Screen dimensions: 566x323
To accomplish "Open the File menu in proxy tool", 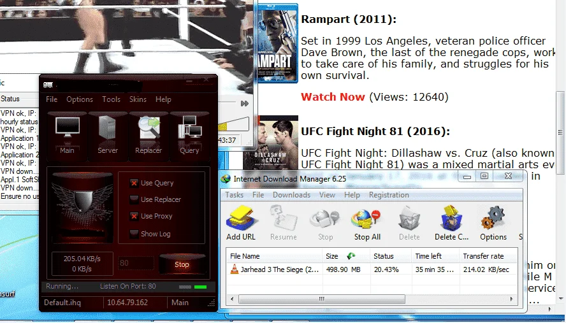I will point(52,99).
